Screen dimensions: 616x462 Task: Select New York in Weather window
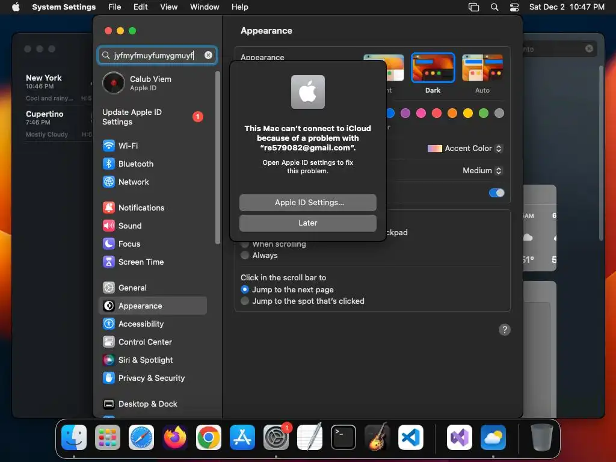58,88
